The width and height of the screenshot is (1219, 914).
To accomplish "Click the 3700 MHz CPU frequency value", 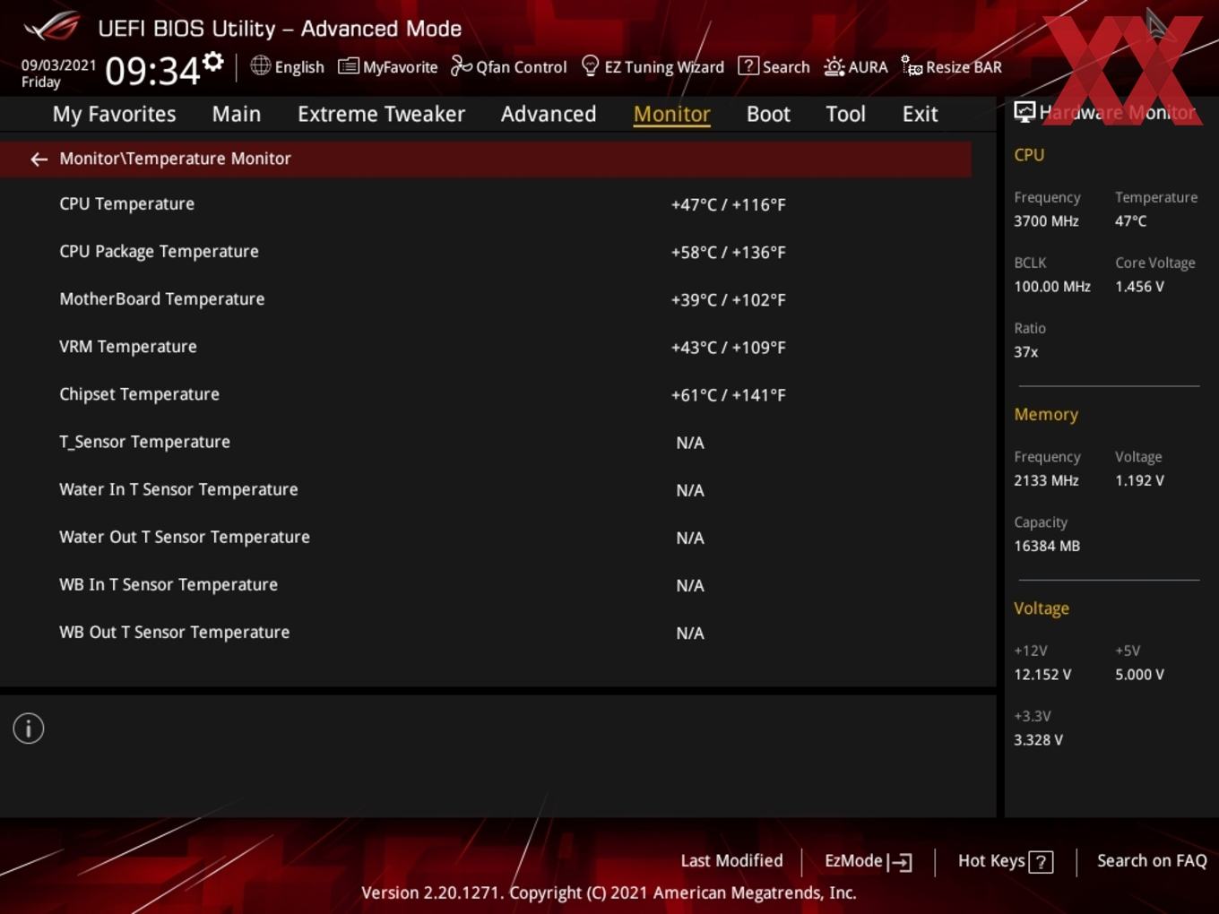I will point(1046,220).
